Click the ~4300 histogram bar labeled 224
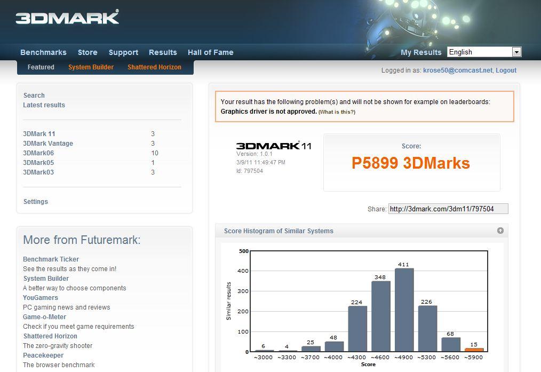 [357, 329]
